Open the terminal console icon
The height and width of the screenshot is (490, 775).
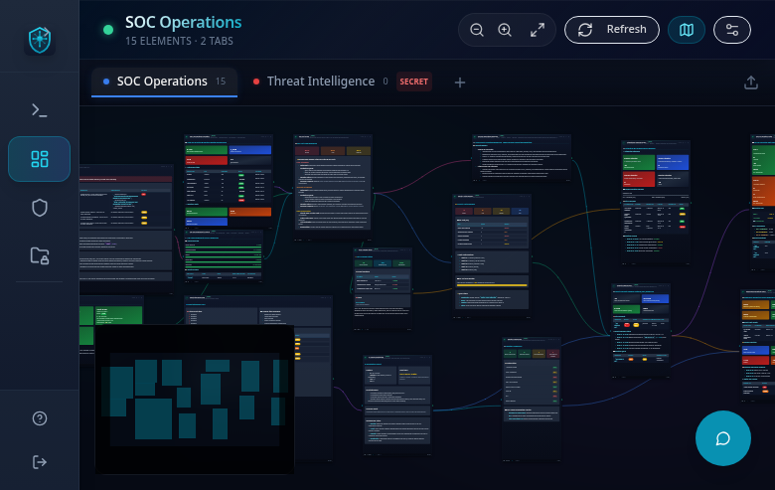click(x=40, y=109)
